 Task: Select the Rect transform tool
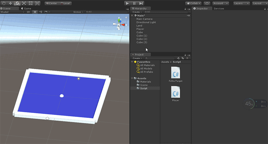pos(30,3)
